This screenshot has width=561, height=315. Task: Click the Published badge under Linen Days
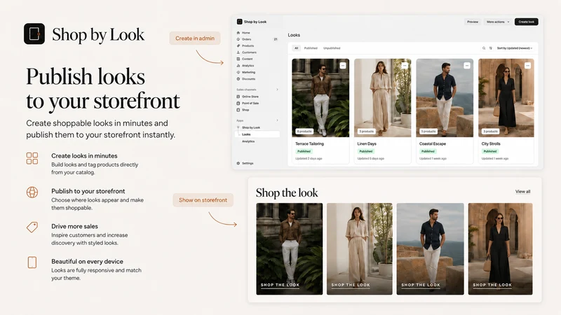coord(365,151)
